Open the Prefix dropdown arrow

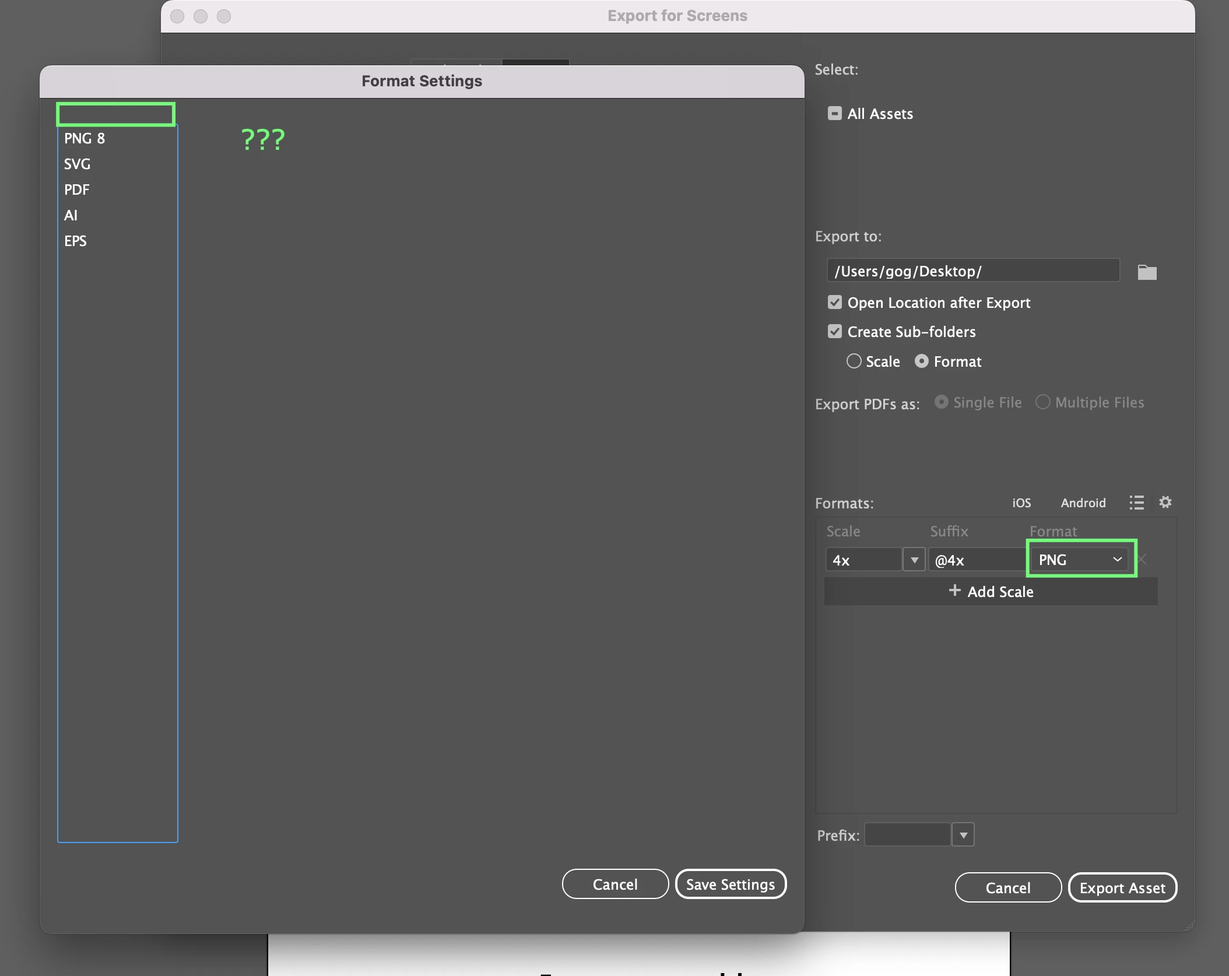pos(963,835)
